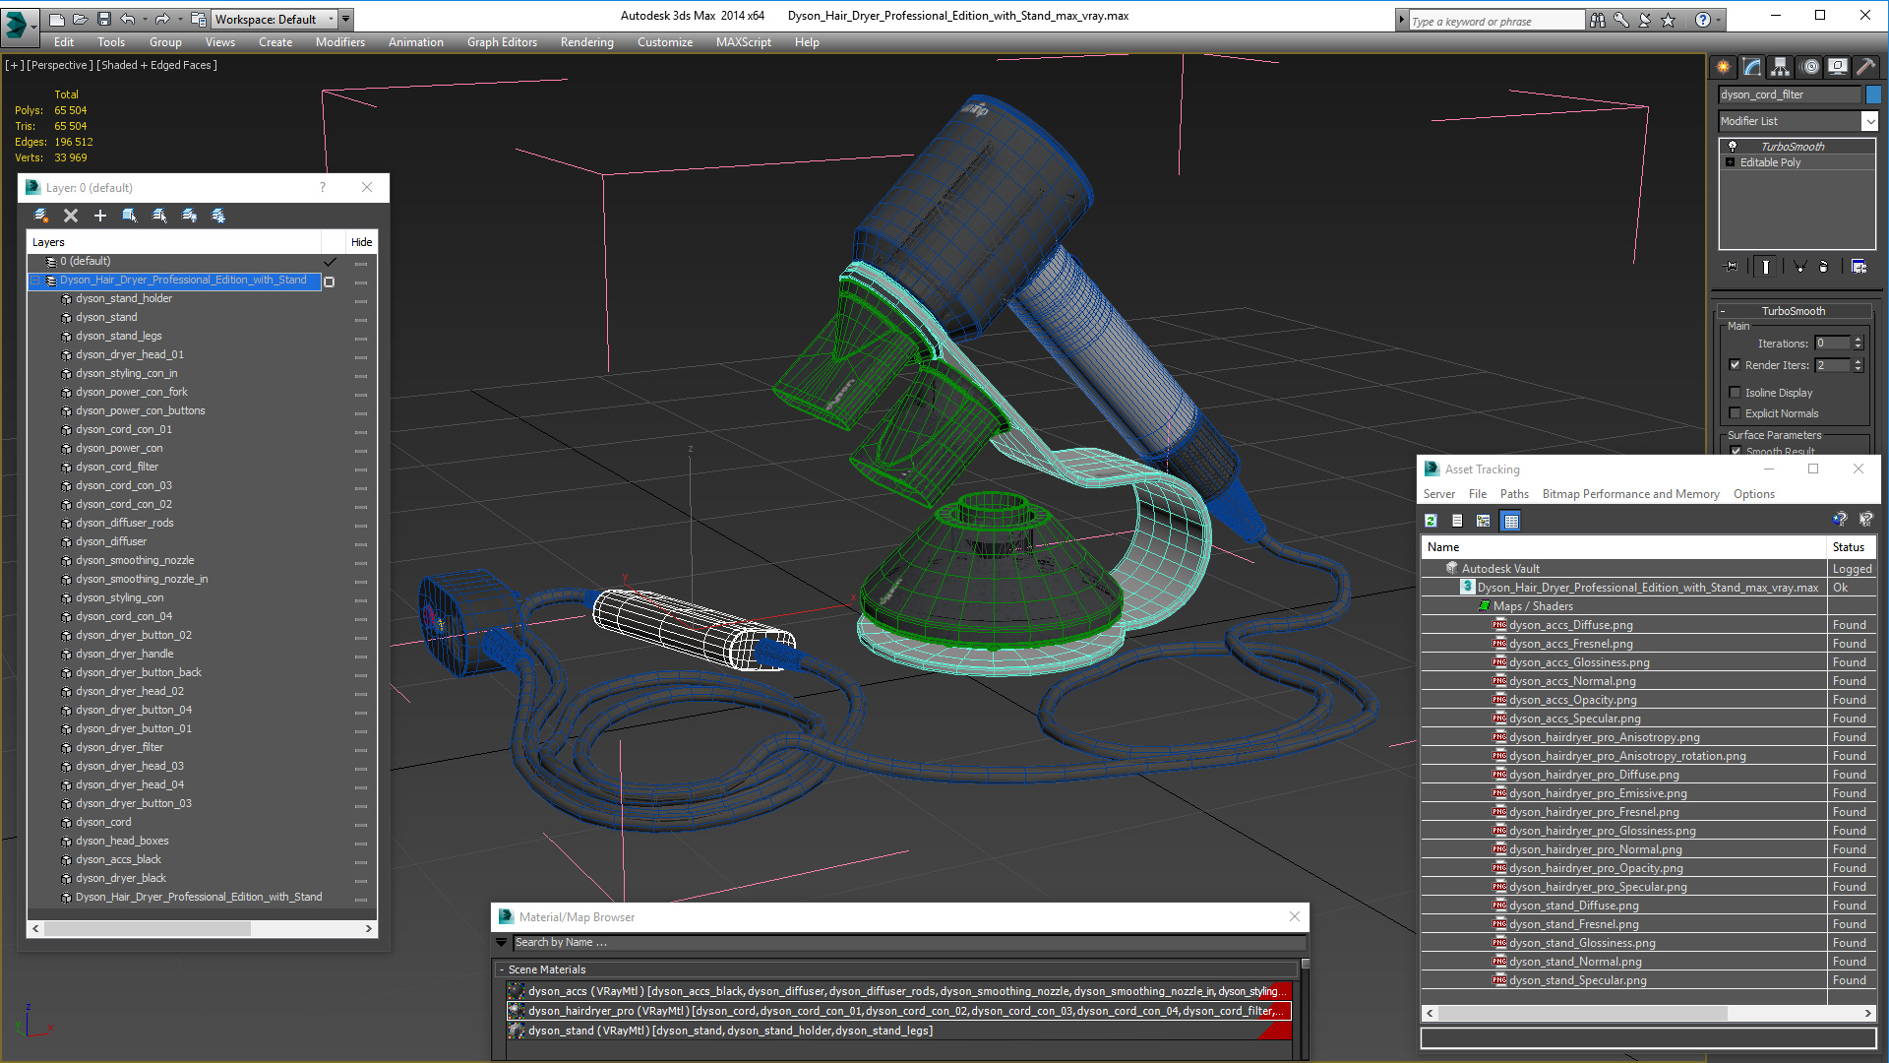The height and width of the screenshot is (1063, 1889).
Task: Enable Explicit Normals checkbox
Action: click(1736, 413)
